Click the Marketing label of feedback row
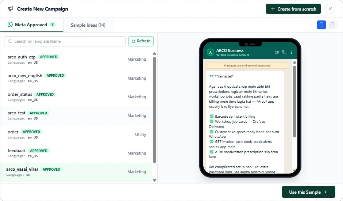343x201 pixels. pos(137,153)
